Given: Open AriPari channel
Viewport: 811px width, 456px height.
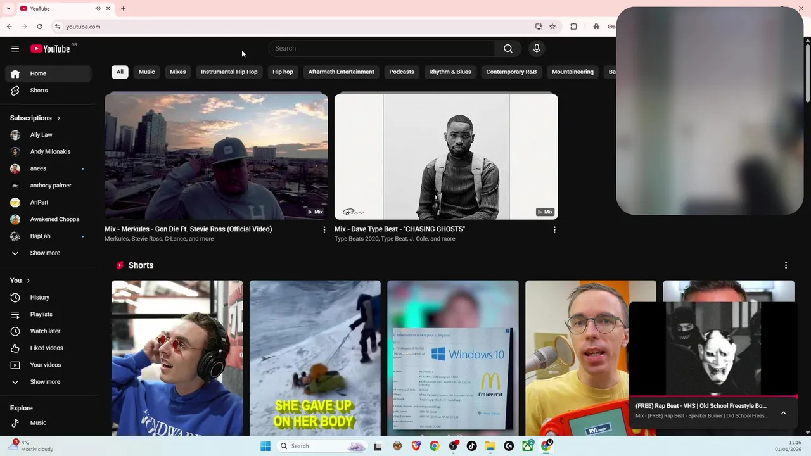Looking at the screenshot, I should 49,202.
